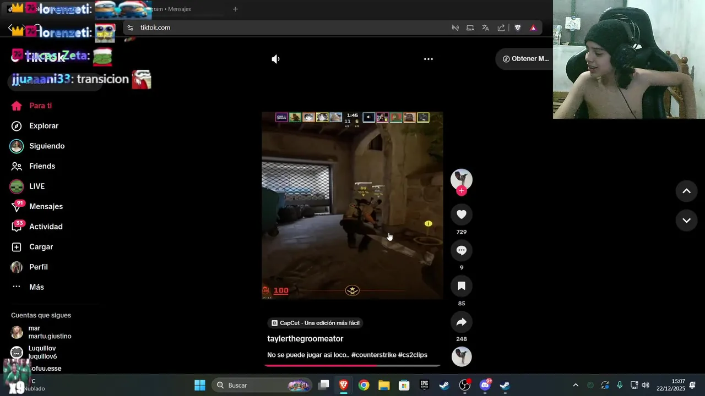705x396 pixels.
Task: Show hidden system tray icons
Action: coord(576,385)
